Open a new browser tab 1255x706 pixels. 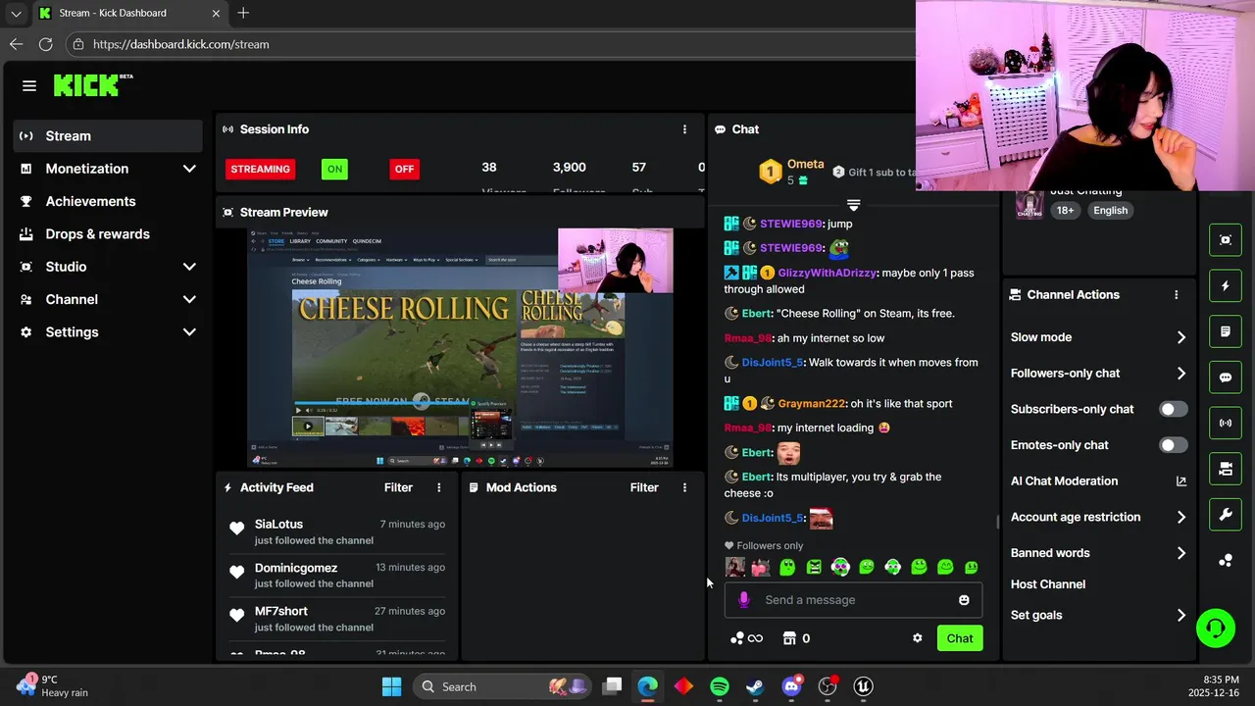[x=243, y=13]
